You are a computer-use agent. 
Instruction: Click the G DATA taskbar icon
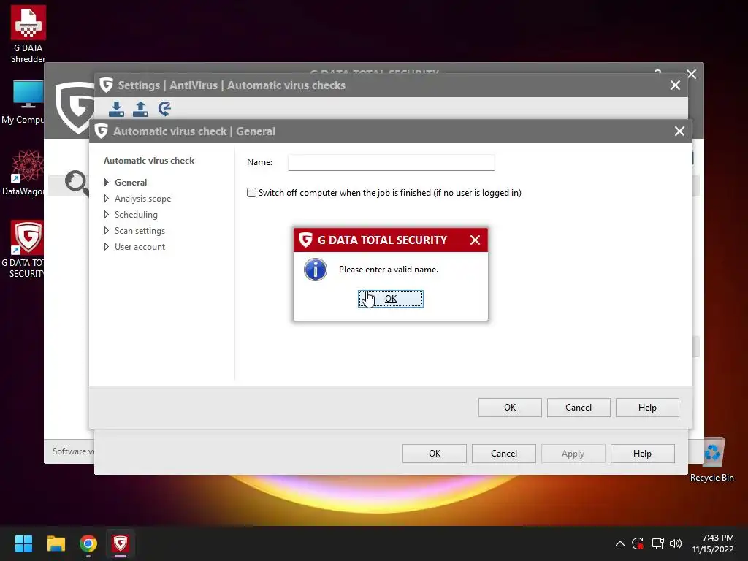point(121,543)
